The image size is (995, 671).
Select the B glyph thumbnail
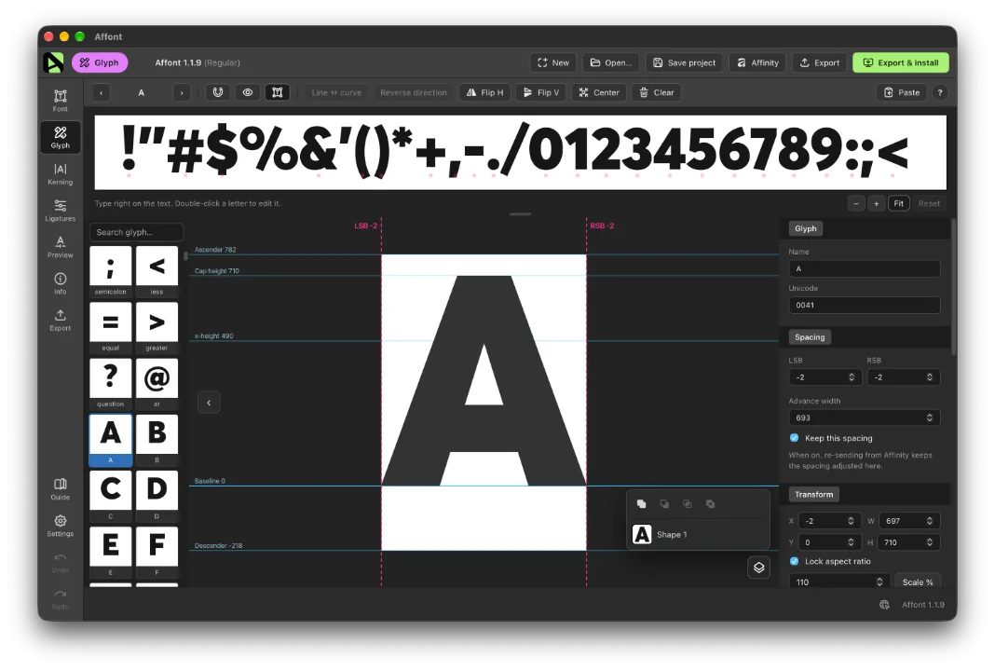point(157,439)
